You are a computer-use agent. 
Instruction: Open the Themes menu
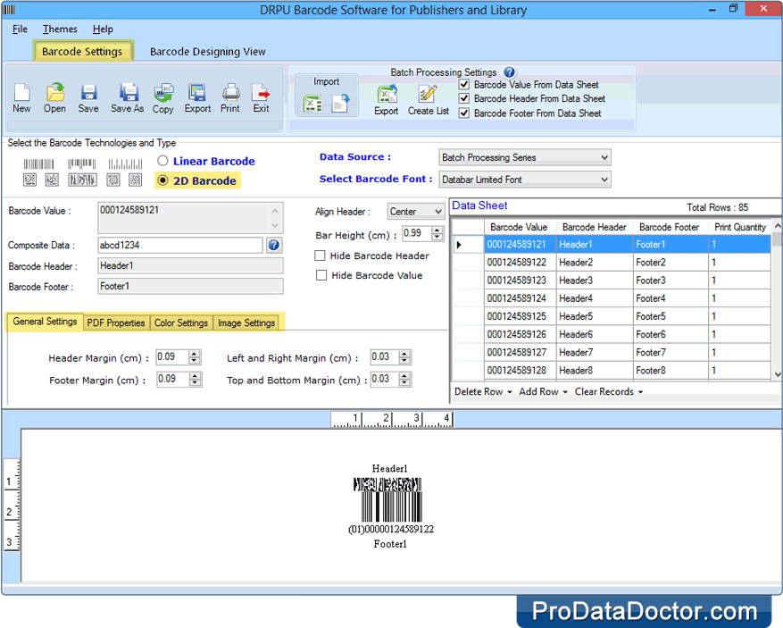click(60, 29)
